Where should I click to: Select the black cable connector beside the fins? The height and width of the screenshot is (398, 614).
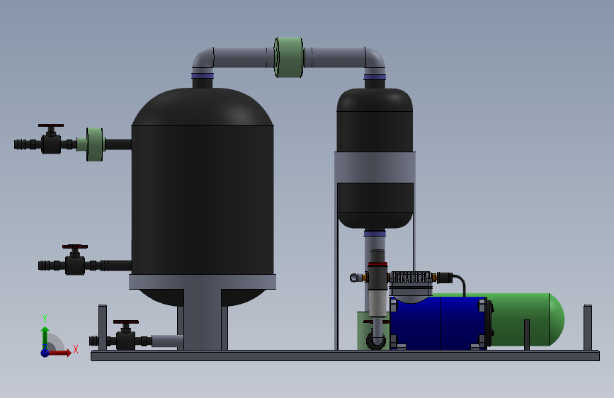[445, 278]
